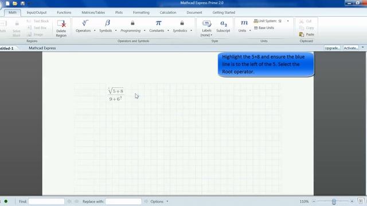Click in the Find input field

[46, 201]
